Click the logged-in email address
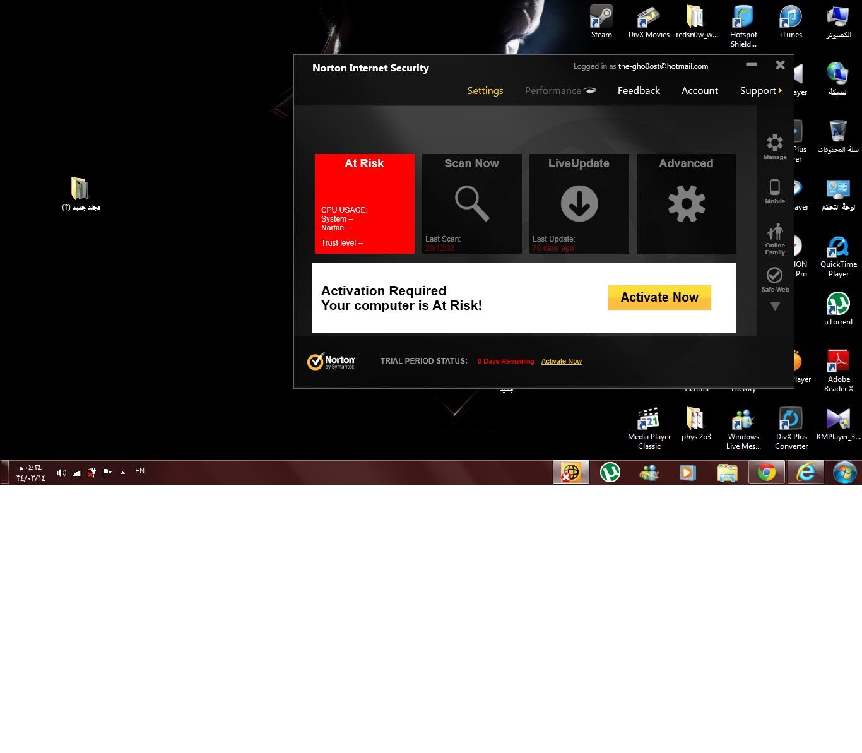 click(x=663, y=66)
